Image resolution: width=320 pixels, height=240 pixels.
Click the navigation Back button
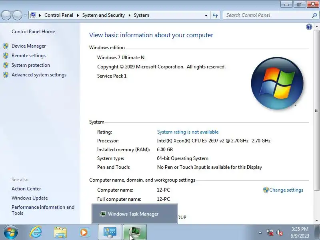(x=6, y=15)
